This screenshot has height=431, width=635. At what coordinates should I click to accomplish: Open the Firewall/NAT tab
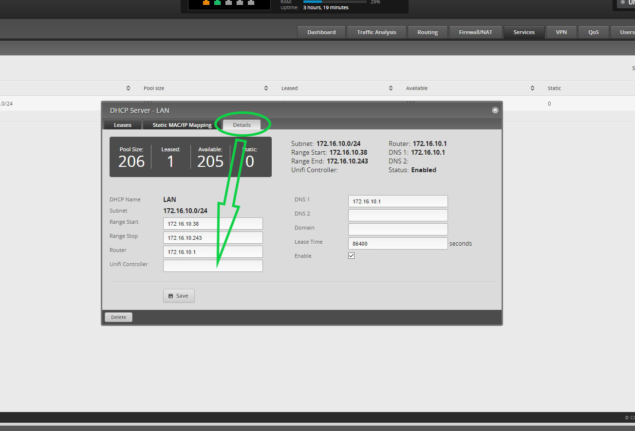pos(476,32)
